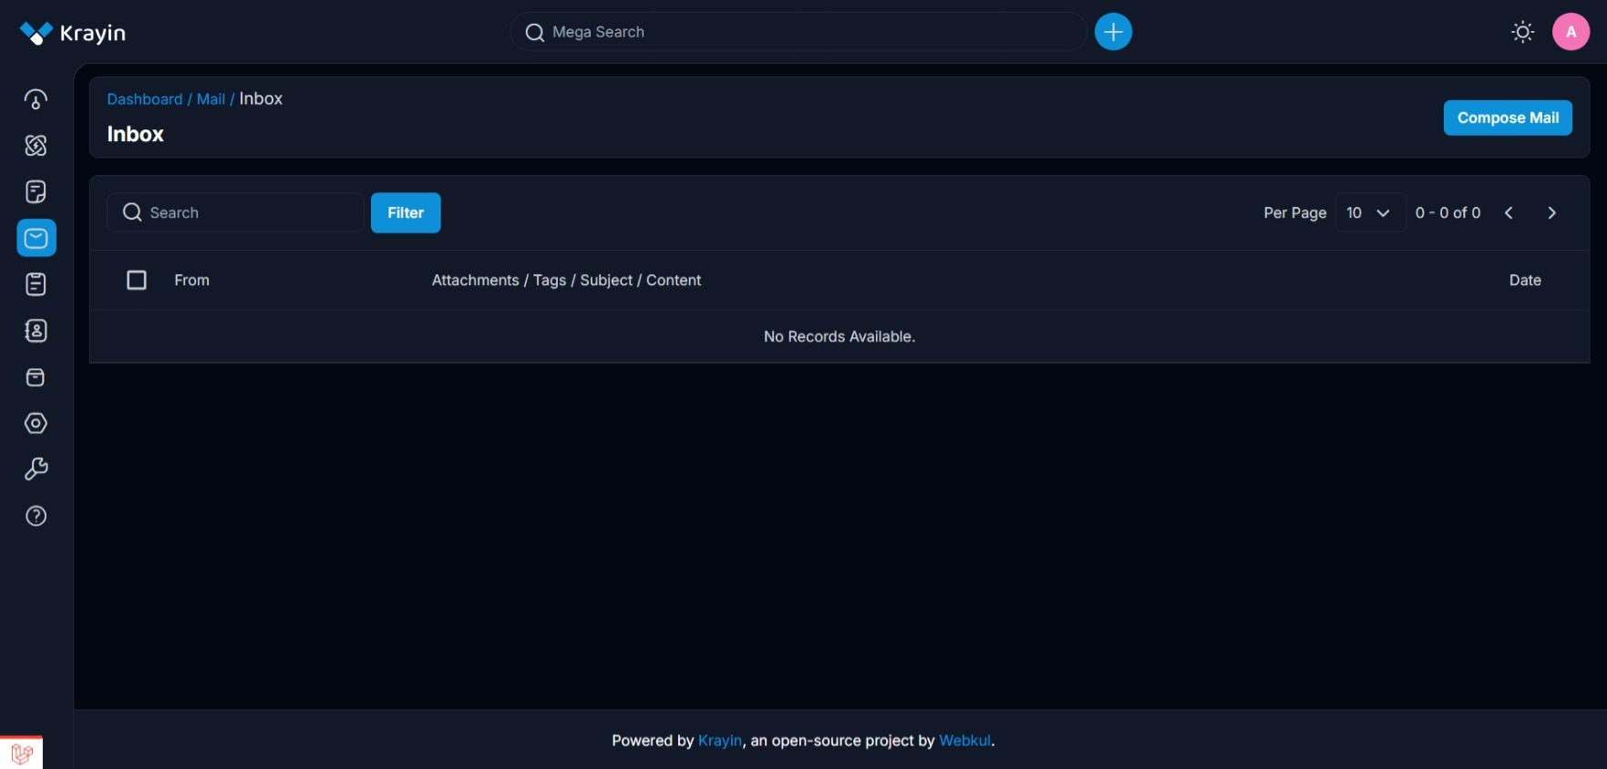Open the user avatar A menu
Image resolution: width=1607 pixels, height=769 pixels.
1571,32
